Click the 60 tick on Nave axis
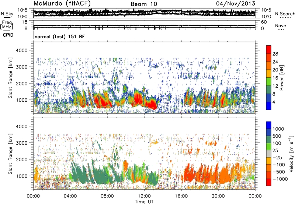The height and width of the screenshot is (204, 295). tap(264, 22)
